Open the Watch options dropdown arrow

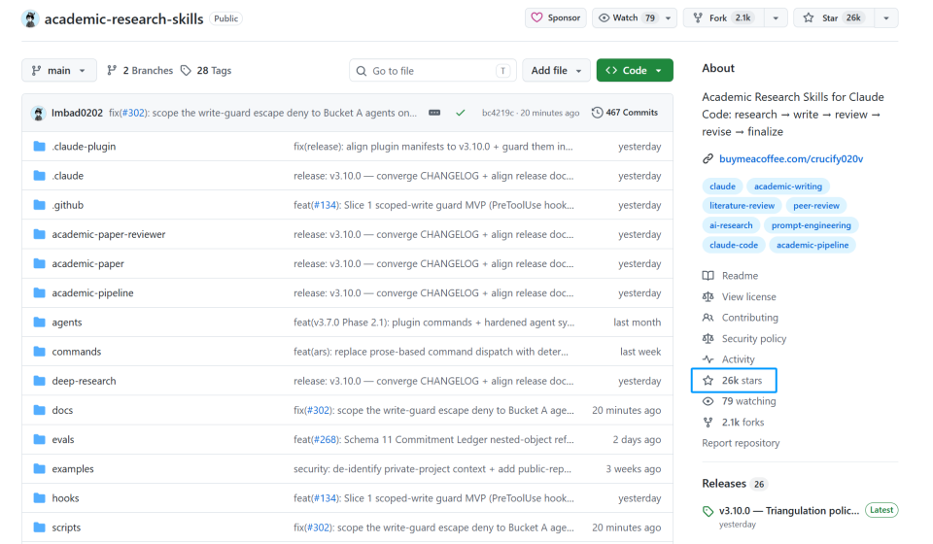(669, 17)
